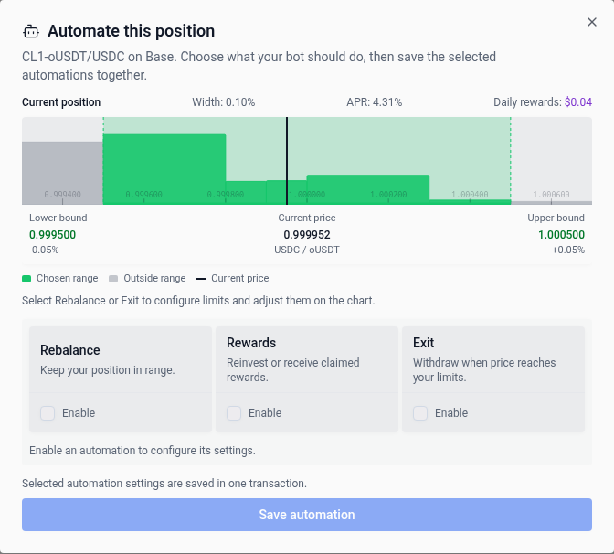Enable the Rewards automation checkbox

234,413
